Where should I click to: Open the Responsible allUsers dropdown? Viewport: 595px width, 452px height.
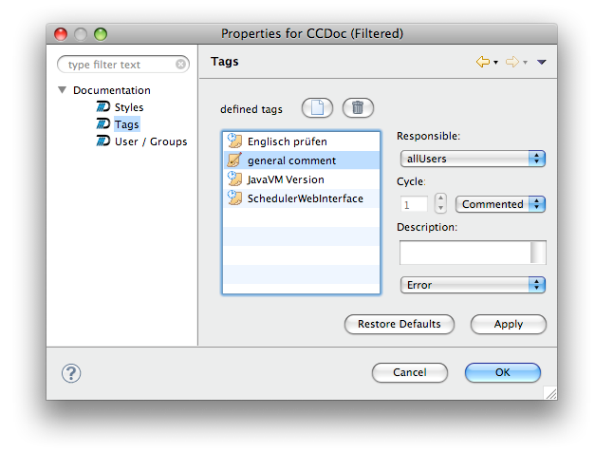(x=473, y=159)
